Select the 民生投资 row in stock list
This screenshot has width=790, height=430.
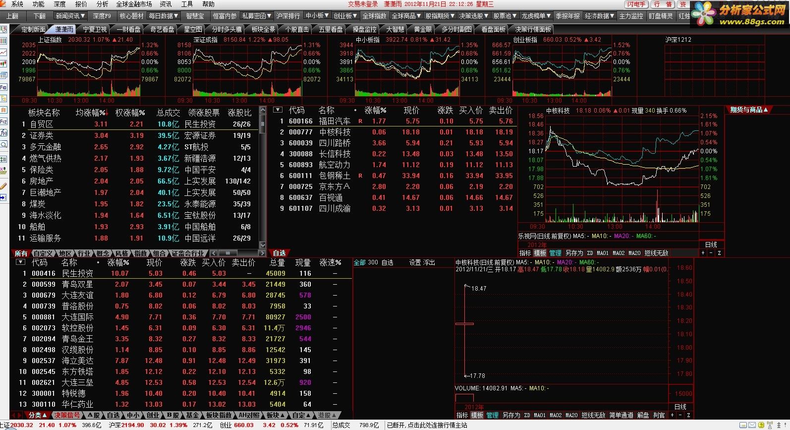point(180,273)
